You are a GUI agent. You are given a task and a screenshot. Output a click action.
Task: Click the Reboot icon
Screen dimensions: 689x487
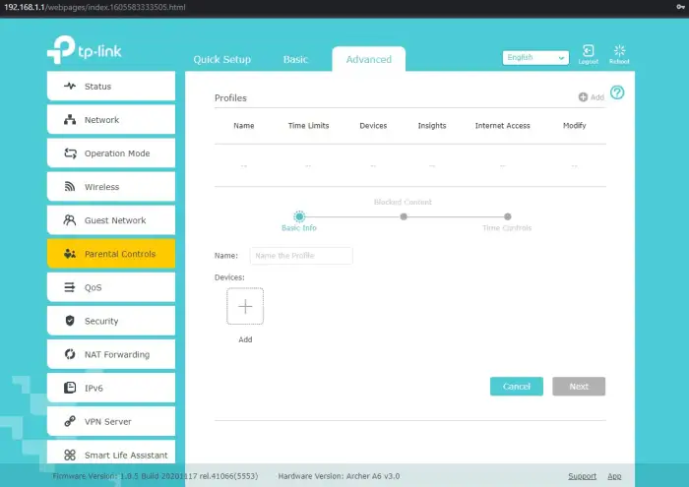click(x=619, y=53)
